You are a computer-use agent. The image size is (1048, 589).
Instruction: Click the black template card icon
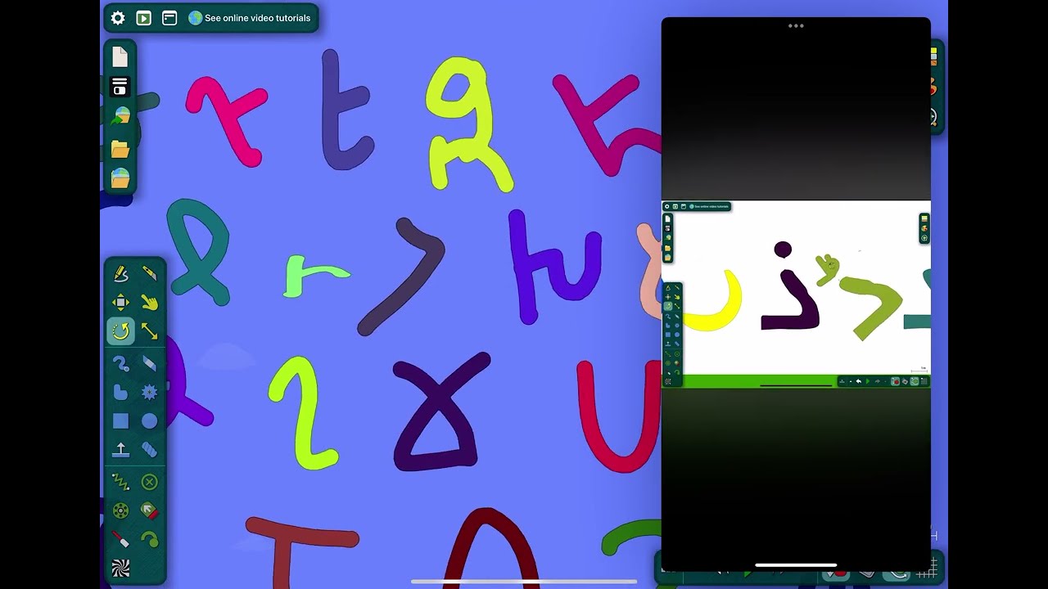point(120,87)
